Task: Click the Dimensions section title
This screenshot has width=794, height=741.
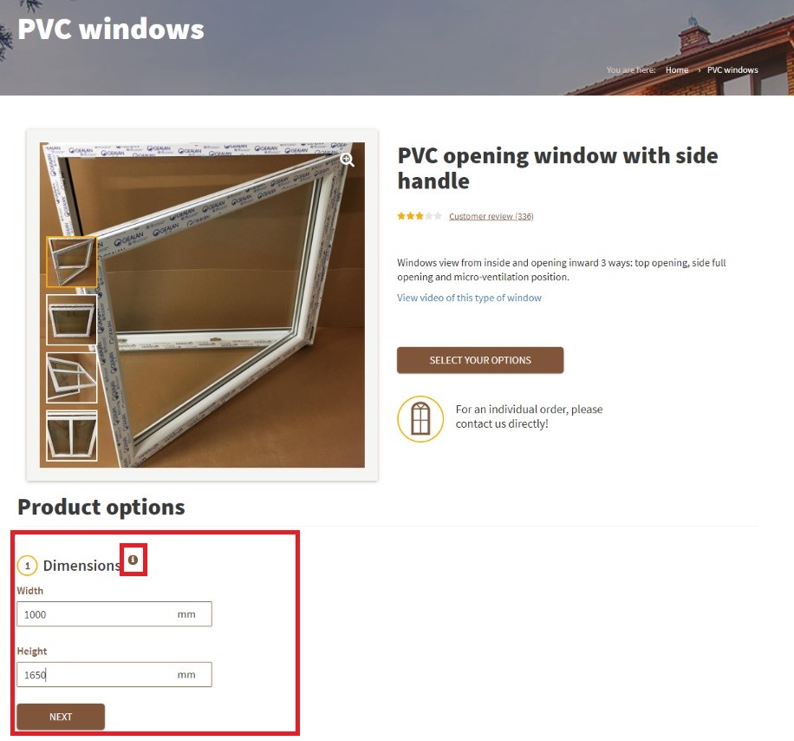Action: coord(82,565)
